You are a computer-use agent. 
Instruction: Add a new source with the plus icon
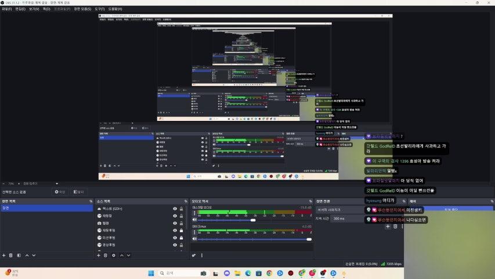[x=99, y=255]
